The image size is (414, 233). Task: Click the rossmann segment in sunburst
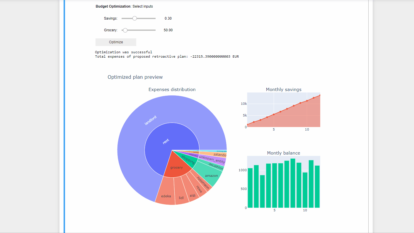[203, 183]
